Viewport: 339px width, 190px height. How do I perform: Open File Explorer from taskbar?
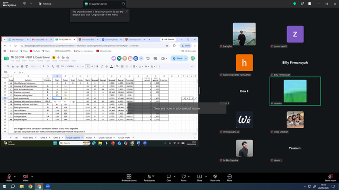pyautogui.click(x=22, y=186)
